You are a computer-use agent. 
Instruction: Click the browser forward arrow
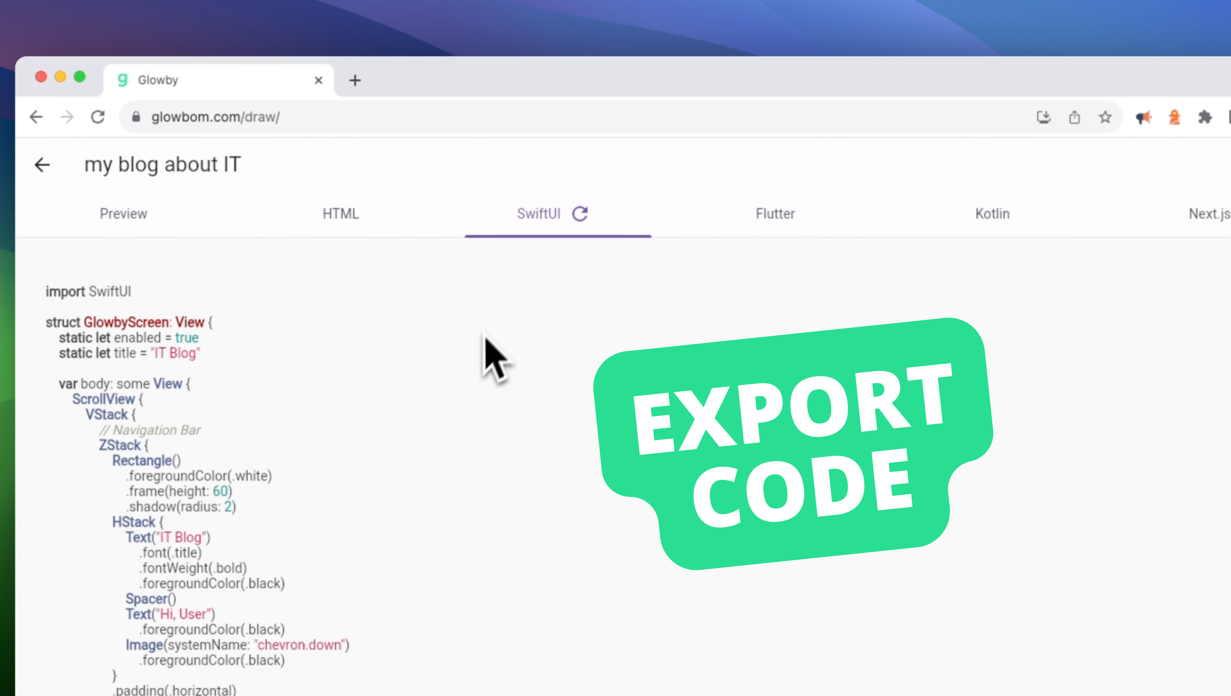pyautogui.click(x=67, y=117)
